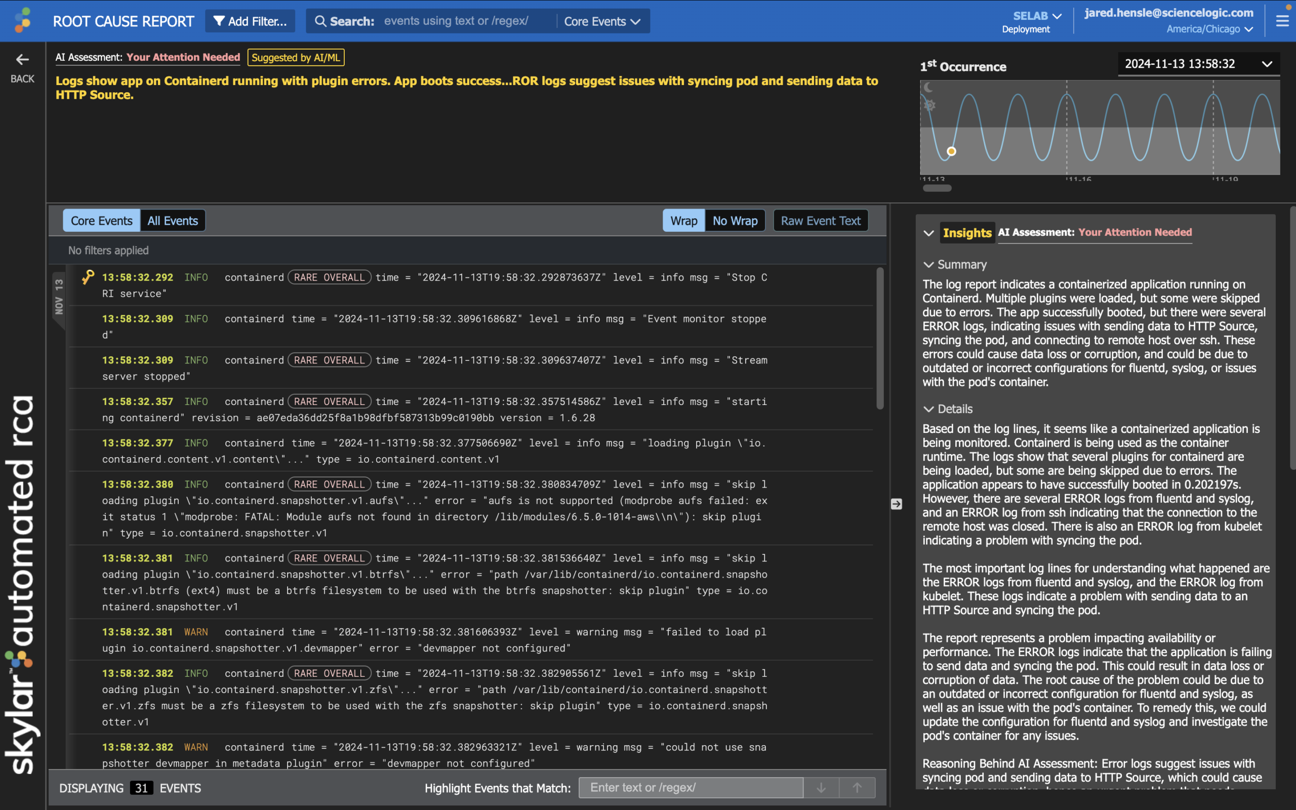
Task: Click the Highlight Events regex input field
Action: 691,788
